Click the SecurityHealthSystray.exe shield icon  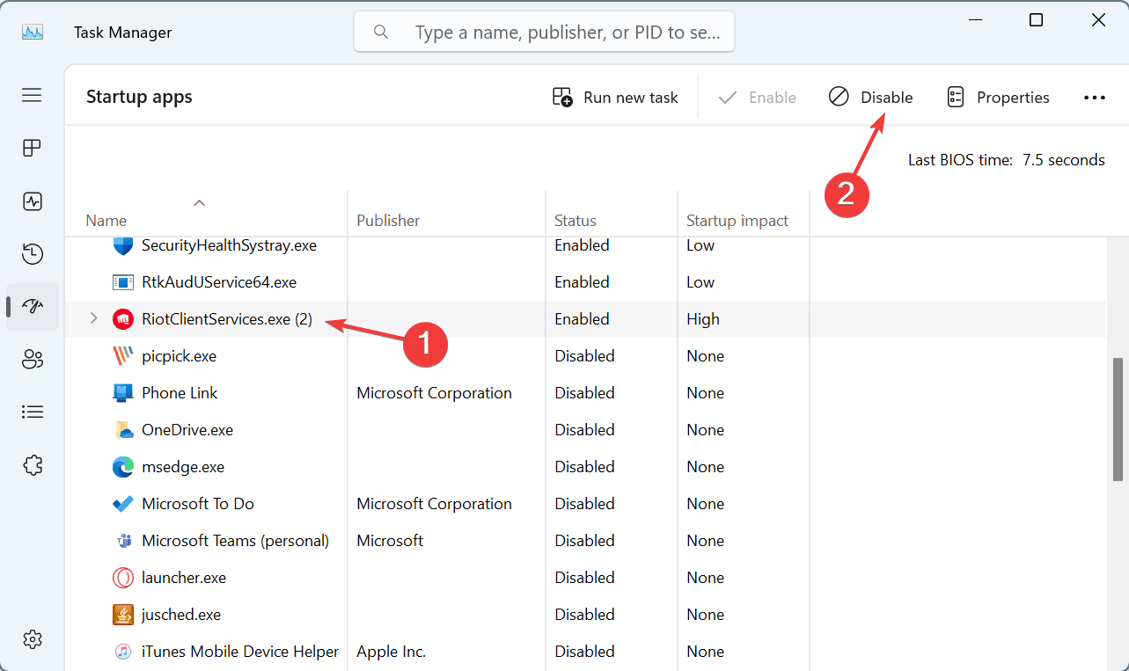pyautogui.click(x=123, y=245)
